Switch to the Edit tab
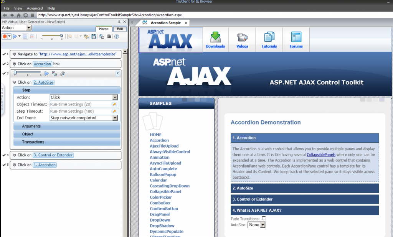393x237 pixels. pyautogui.click(x=120, y=29)
